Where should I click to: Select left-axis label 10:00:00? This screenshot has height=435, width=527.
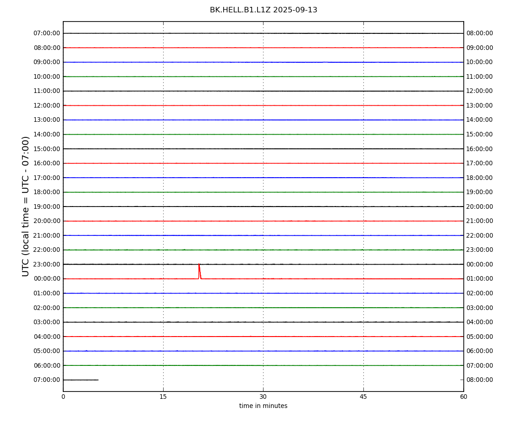point(47,76)
